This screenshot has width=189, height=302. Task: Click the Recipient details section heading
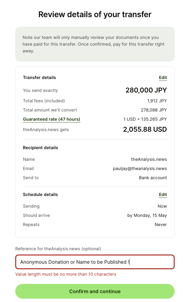pyautogui.click(x=40, y=148)
